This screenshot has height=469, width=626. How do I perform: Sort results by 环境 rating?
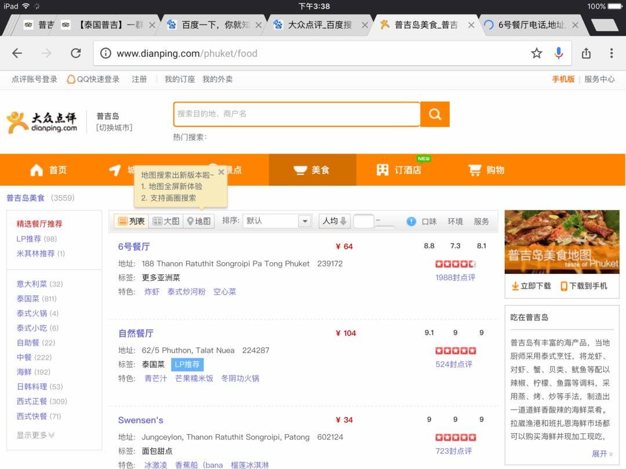pos(455,221)
